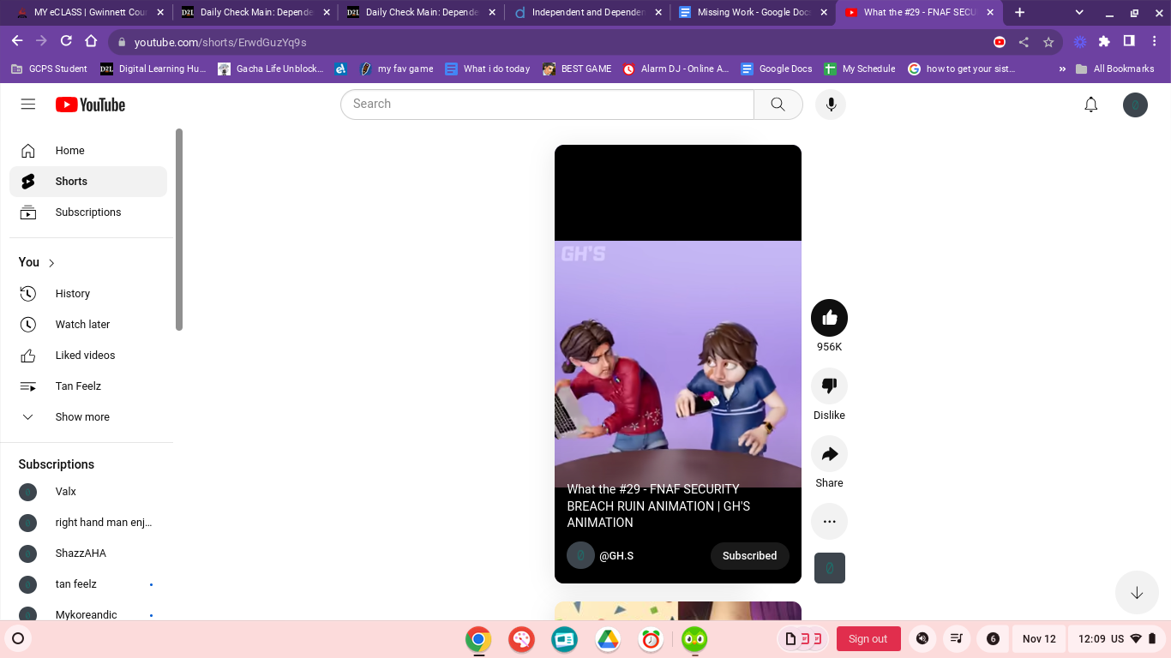The width and height of the screenshot is (1171, 658).
Task: Go back in browser
Action: tap(17, 41)
